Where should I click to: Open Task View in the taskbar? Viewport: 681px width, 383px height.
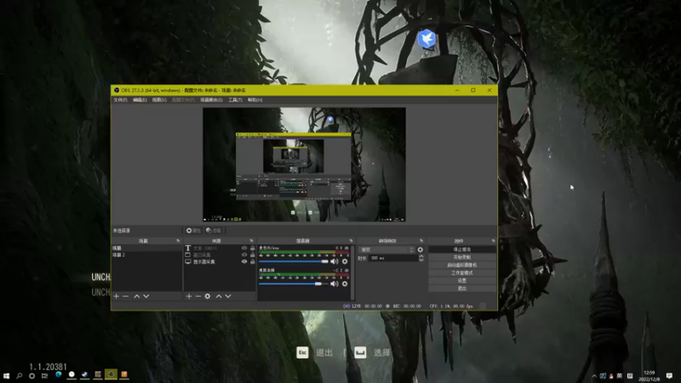pos(45,375)
